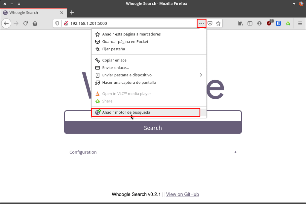Open the uBlock Origin extension icon

[x=269, y=23]
